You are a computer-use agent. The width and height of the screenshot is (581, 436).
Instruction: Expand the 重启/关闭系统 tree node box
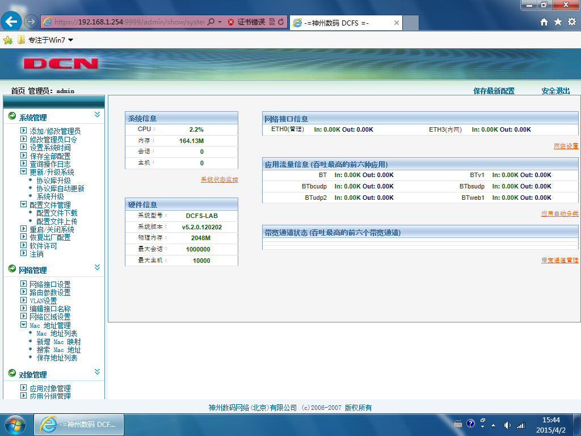point(23,228)
